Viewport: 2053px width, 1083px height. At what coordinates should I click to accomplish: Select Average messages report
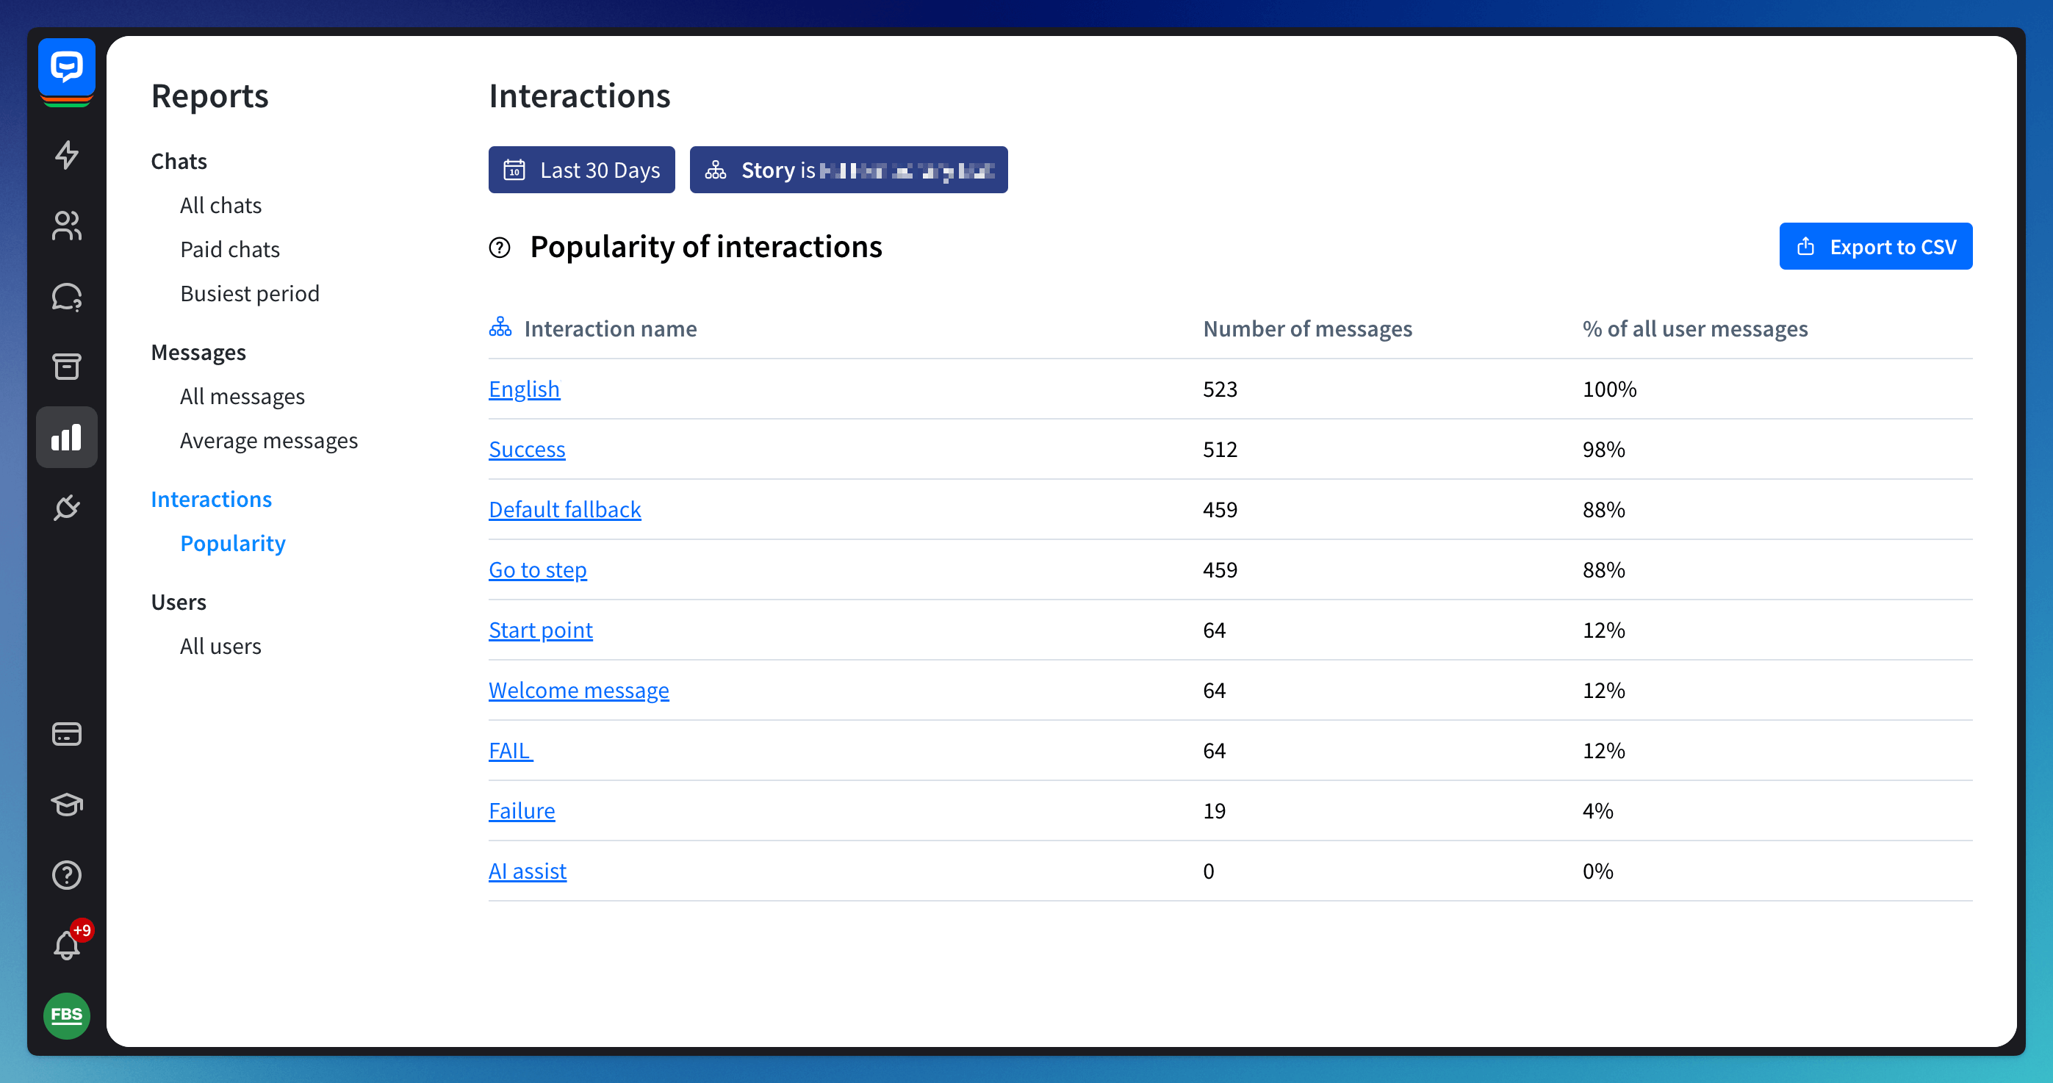[x=269, y=441]
